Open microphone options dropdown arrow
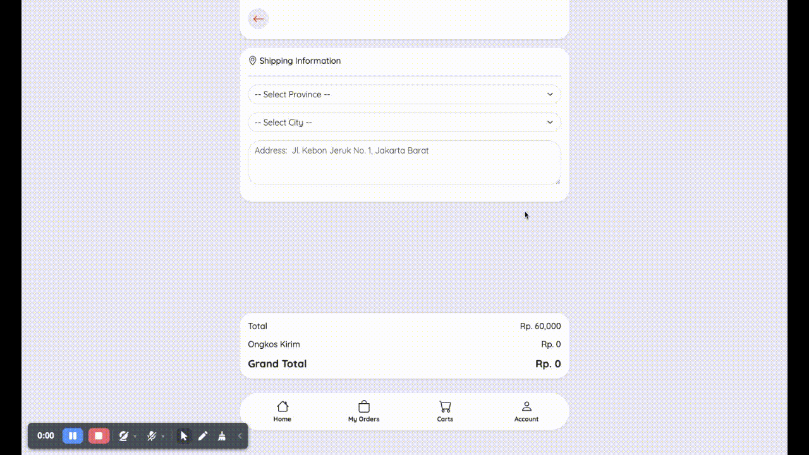 (x=163, y=437)
